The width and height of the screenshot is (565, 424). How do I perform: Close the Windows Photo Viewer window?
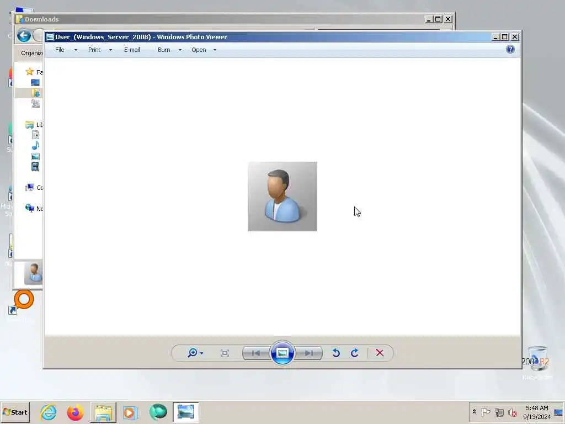[515, 37]
